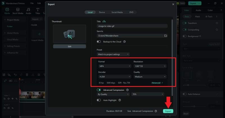Click the AI title generator icon beside Title
Screen dimensions: 225x118
tap(104, 22)
